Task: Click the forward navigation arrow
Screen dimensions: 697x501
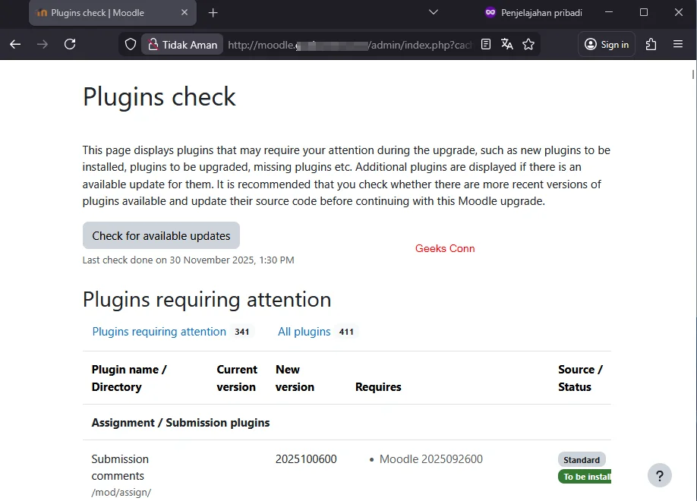Action: click(x=43, y=44)
